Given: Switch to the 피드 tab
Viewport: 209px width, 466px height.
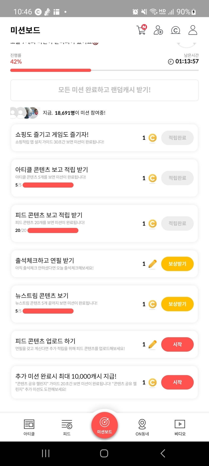Looking at the screenshot, I should point(67,427).
